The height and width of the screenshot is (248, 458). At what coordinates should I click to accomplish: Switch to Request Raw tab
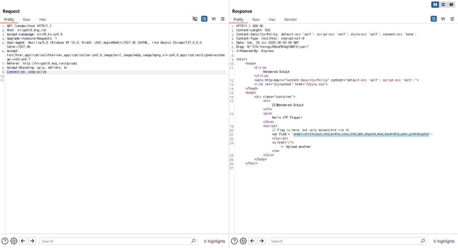coord(27,19)
